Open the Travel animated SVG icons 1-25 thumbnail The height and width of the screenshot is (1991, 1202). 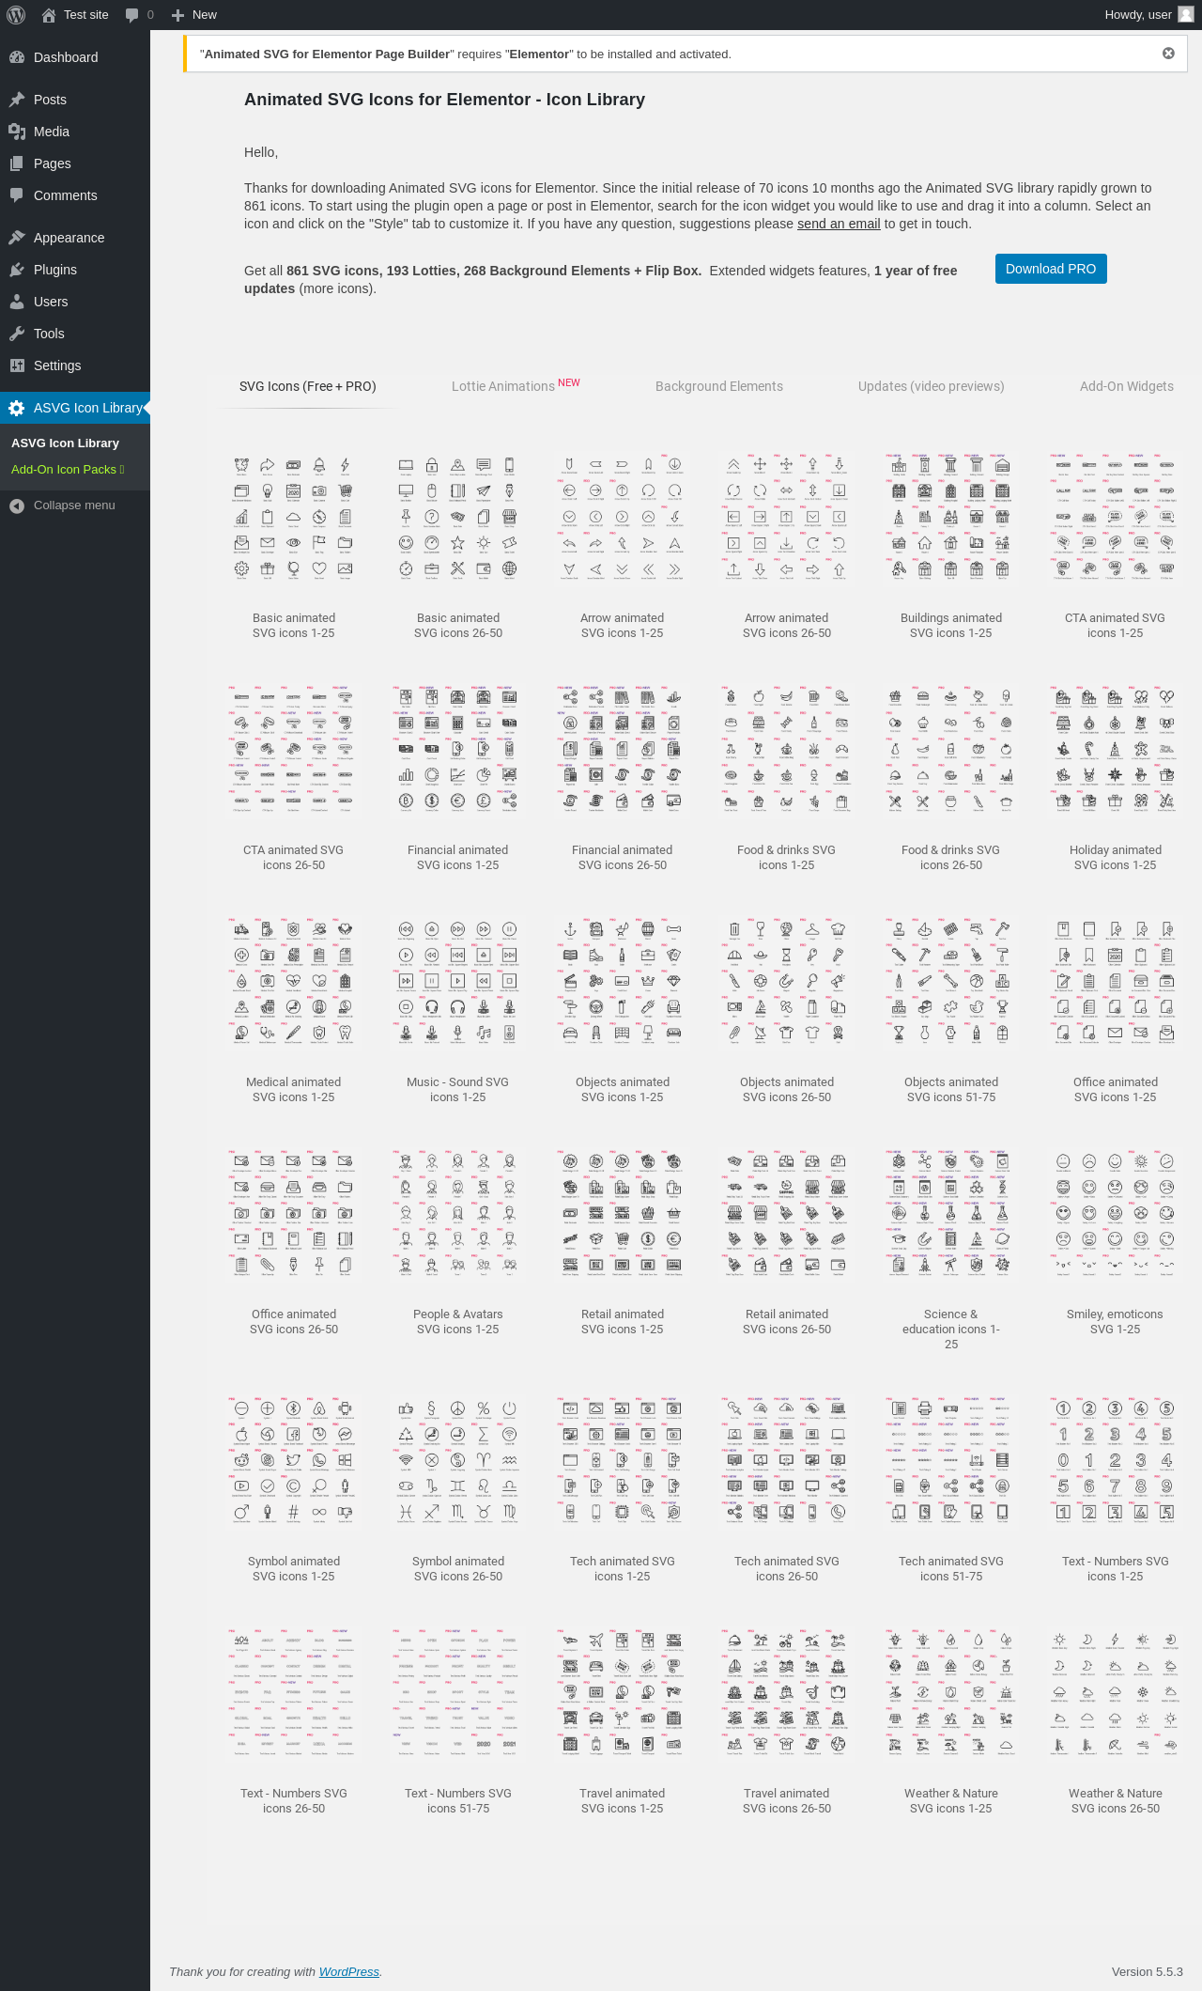[x=623, y=1692]
